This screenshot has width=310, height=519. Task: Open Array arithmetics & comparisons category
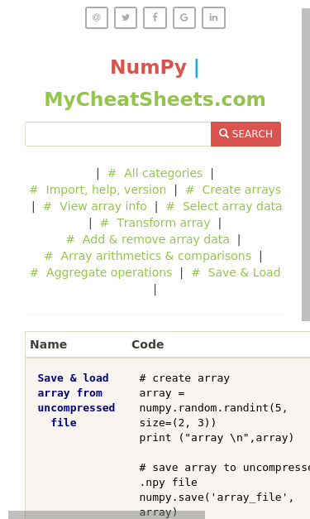pos(148,256)
